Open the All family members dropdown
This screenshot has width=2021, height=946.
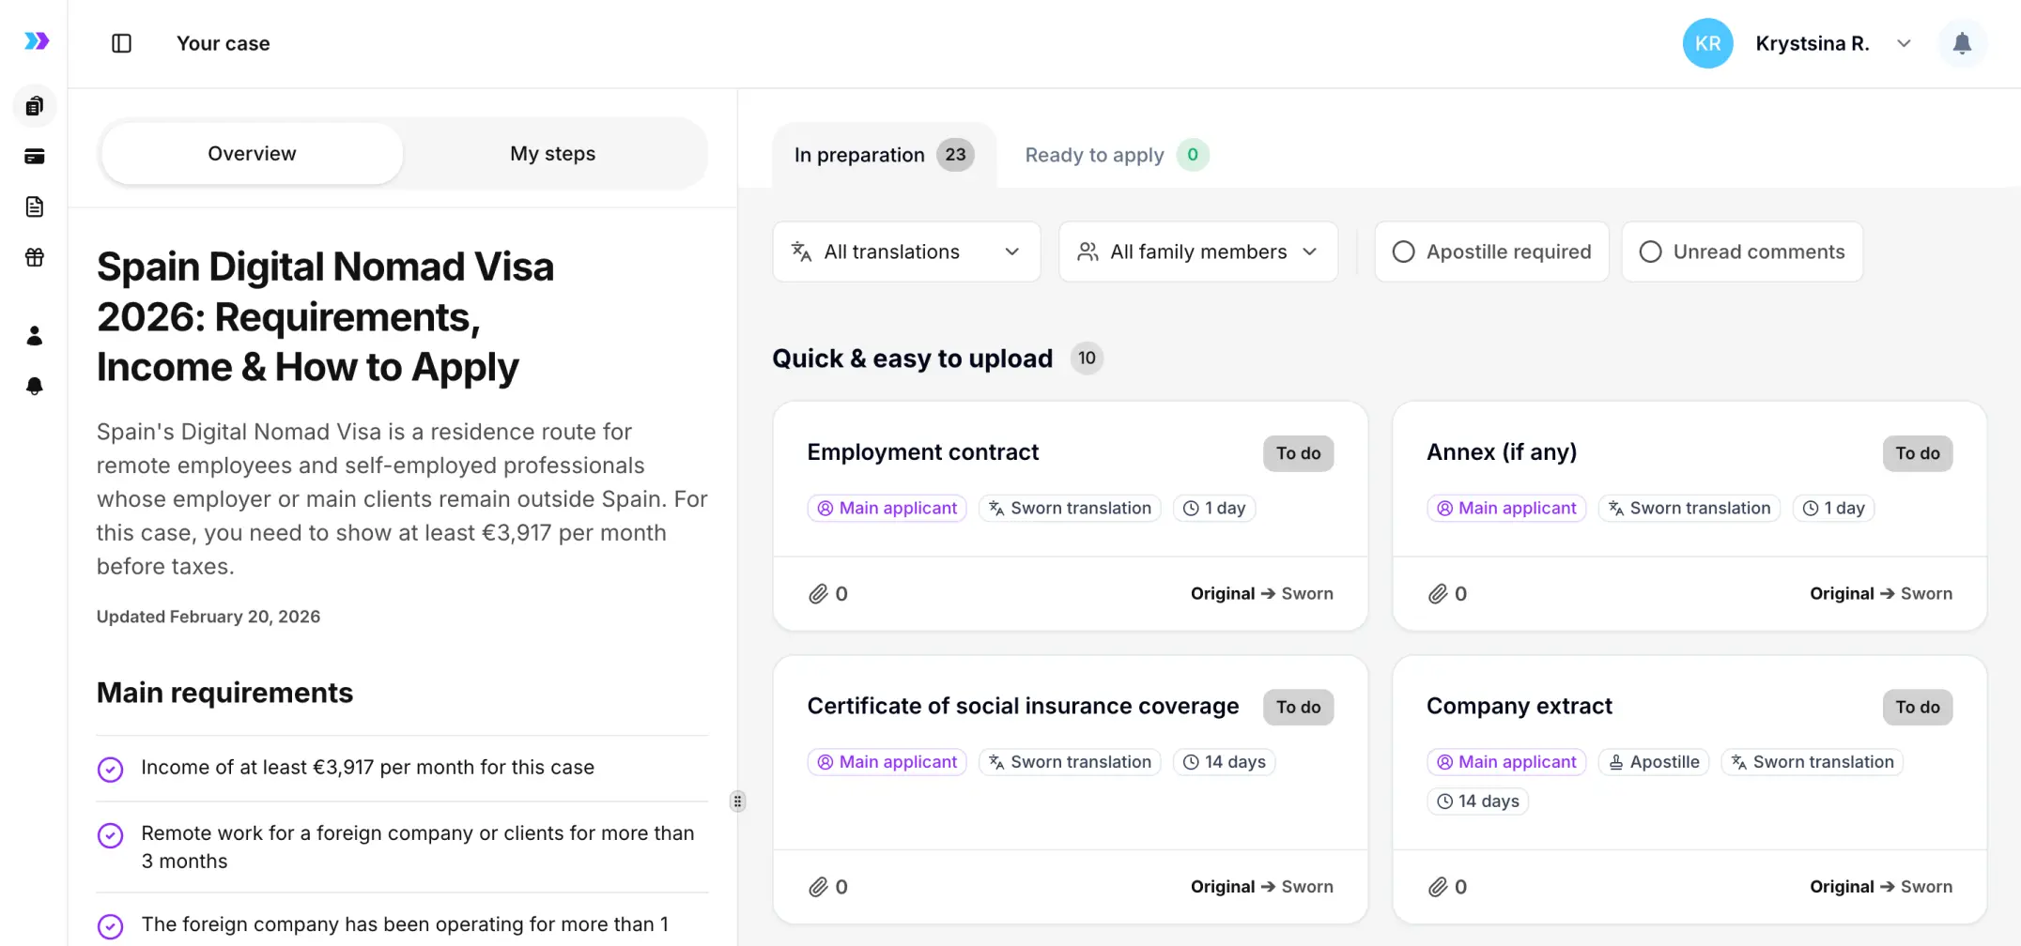(x=1198, y=252)
